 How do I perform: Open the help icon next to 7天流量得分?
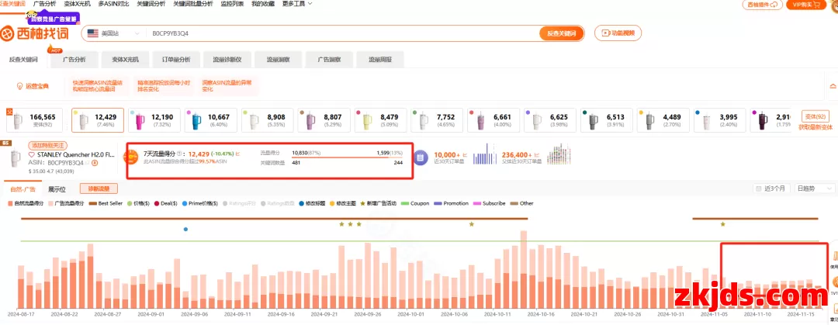coord(179,154)
